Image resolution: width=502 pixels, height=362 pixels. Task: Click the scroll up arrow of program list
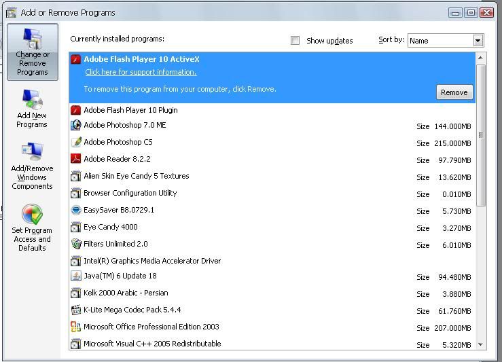(481, 58)
